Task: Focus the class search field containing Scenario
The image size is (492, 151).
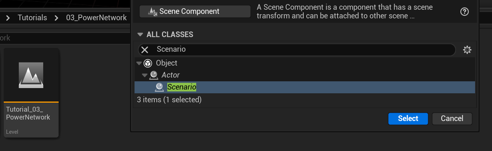Action: pos(301,49)
